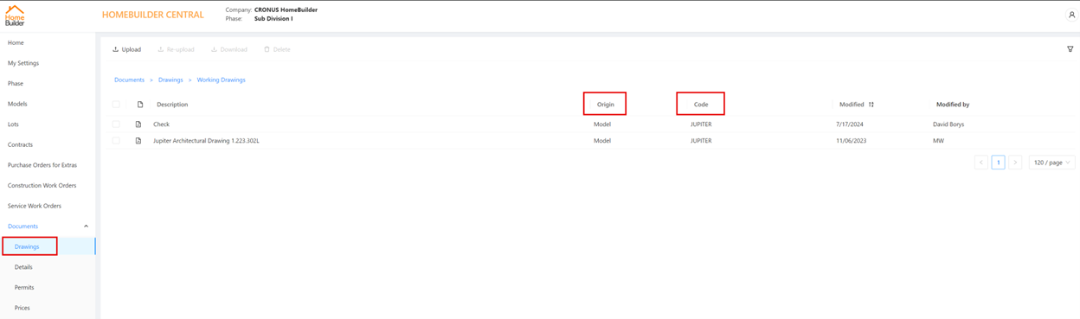
Task: Click Drawings breadcrumb link
Action: coord(170,80)
